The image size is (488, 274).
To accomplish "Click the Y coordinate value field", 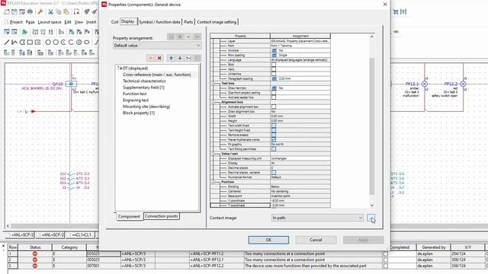I will pyautogui.click(x=300, y=205).
